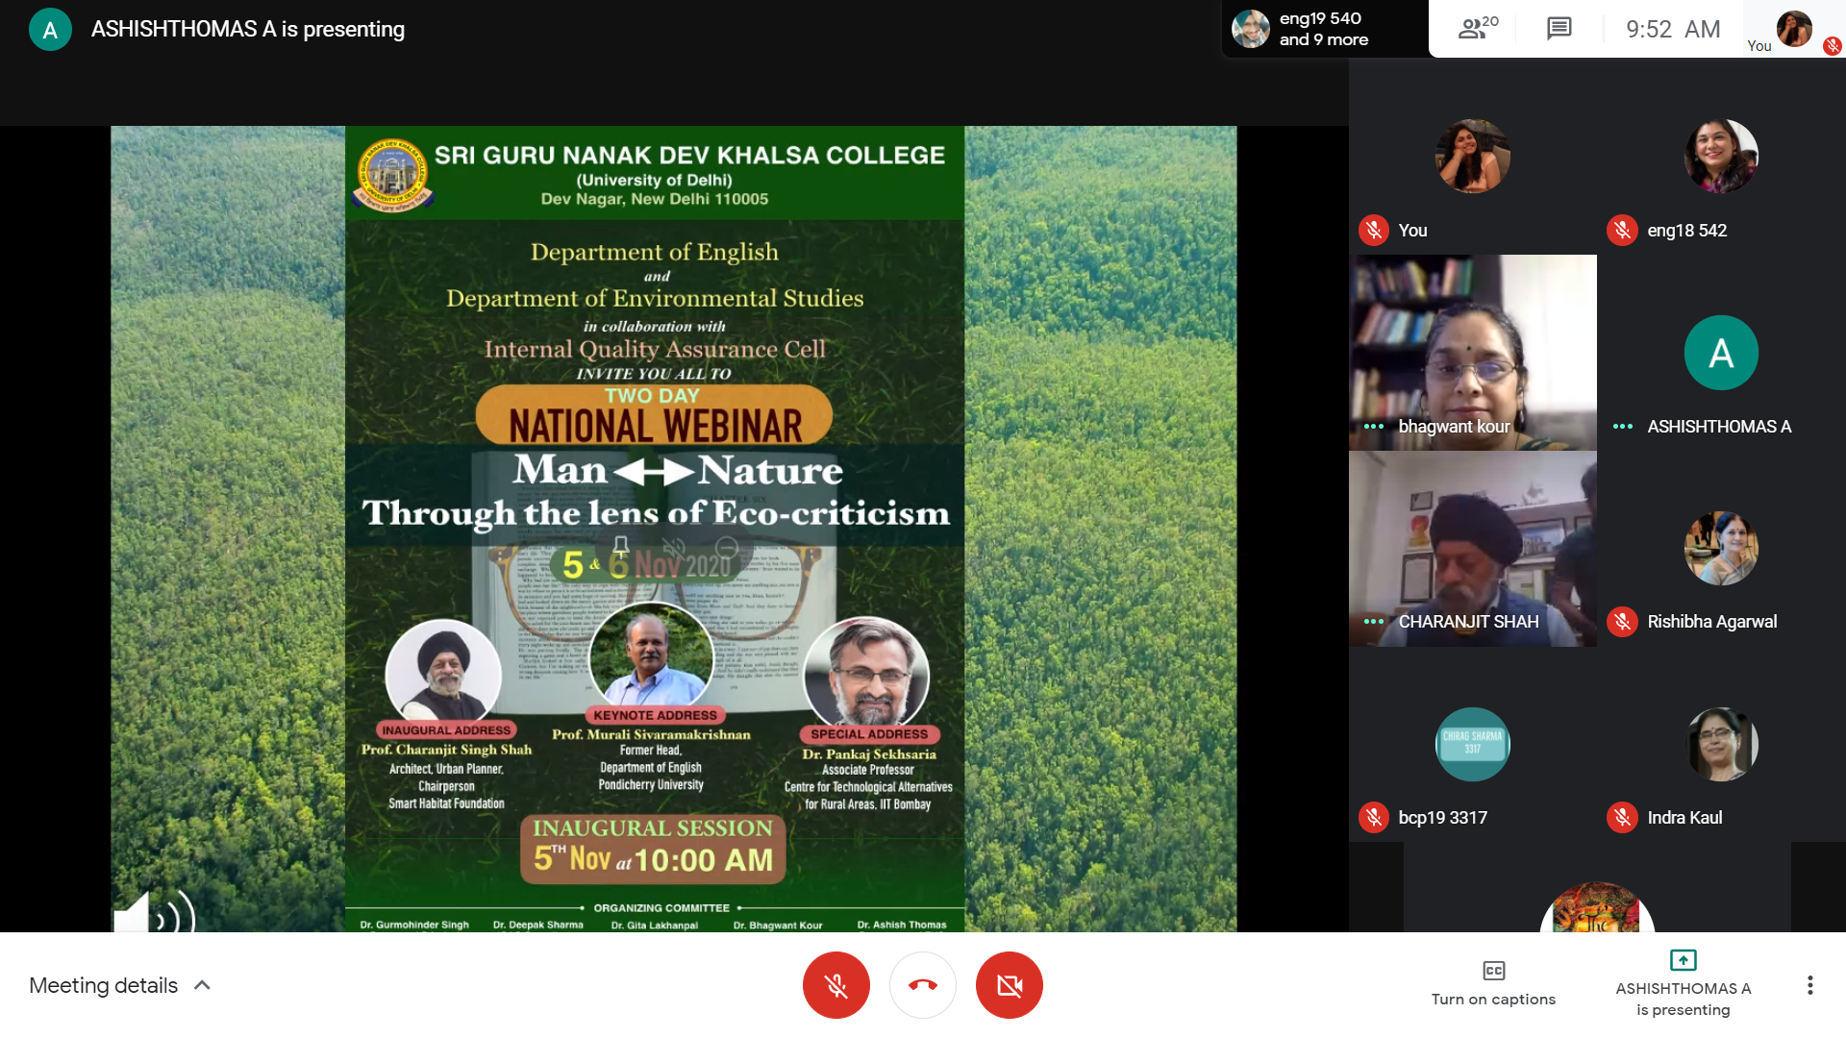This screenshot has height=1038, width=1846.
Task: Open more options three-dot menu
Action: 1809,985
